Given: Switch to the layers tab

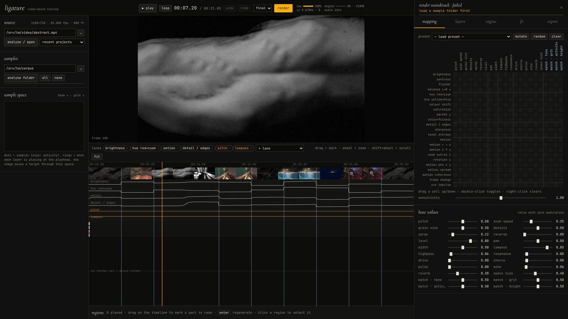Looking at the screenshot, I should (x=460, y=22).
